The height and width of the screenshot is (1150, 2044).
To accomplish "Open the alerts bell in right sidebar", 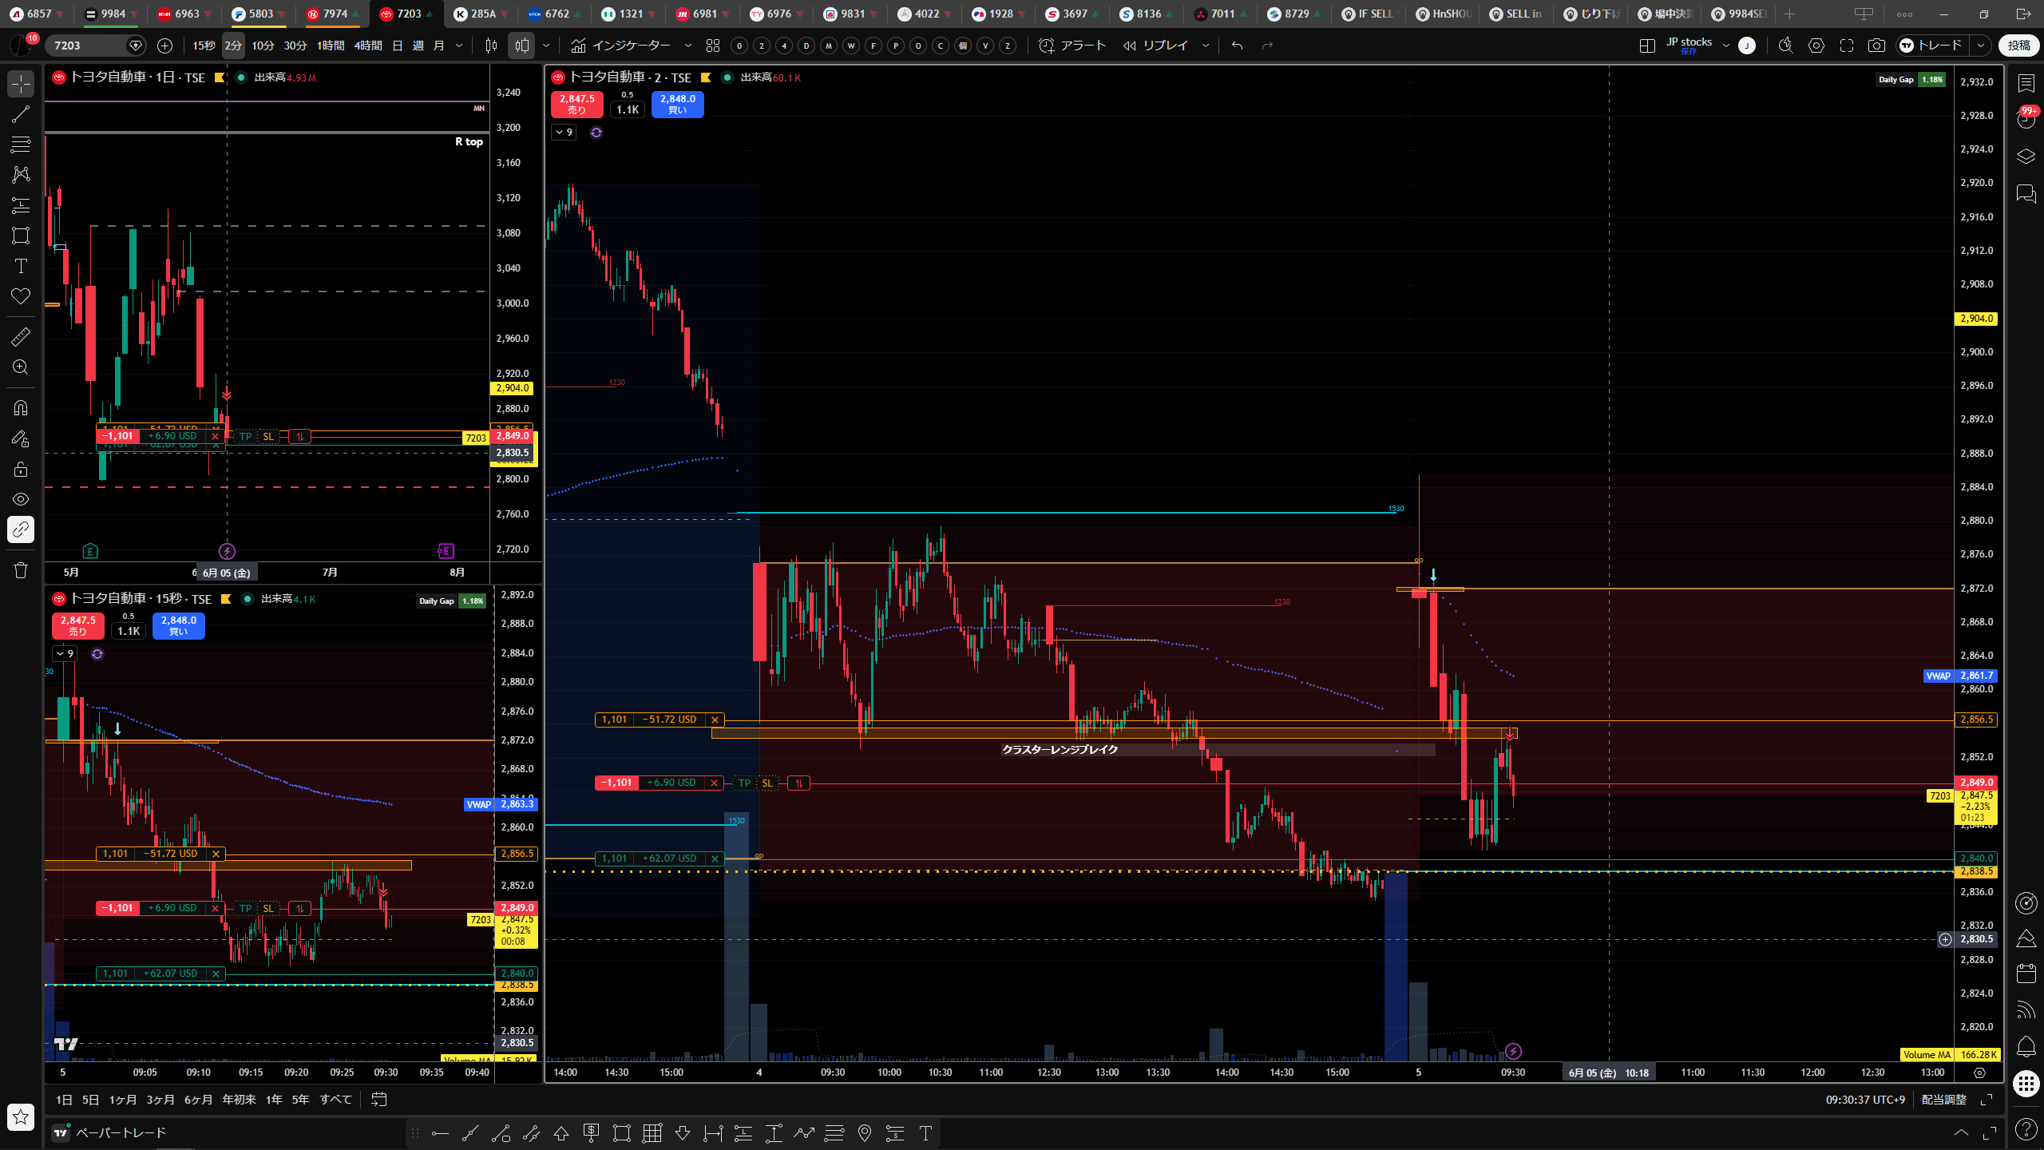I will coord(2026,1046).
